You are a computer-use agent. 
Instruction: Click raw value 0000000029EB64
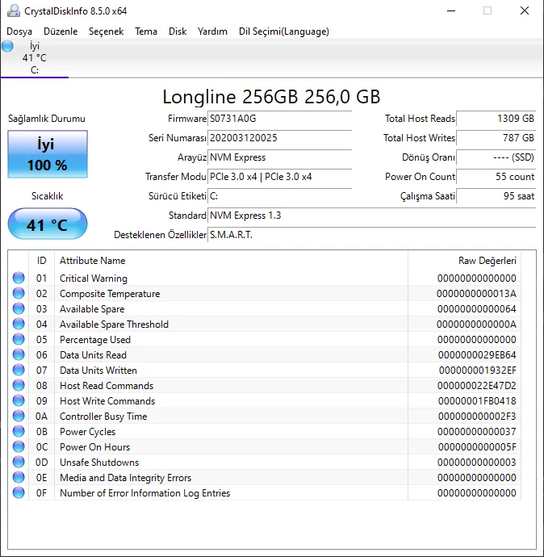point(477,355)
